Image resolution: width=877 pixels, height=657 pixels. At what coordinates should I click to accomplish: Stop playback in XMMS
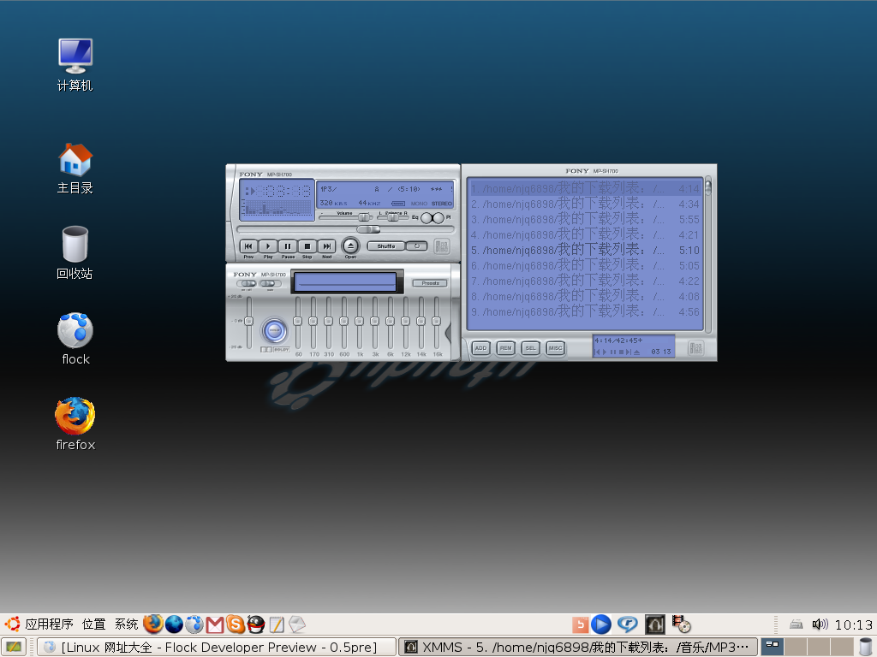pos(307,246)
